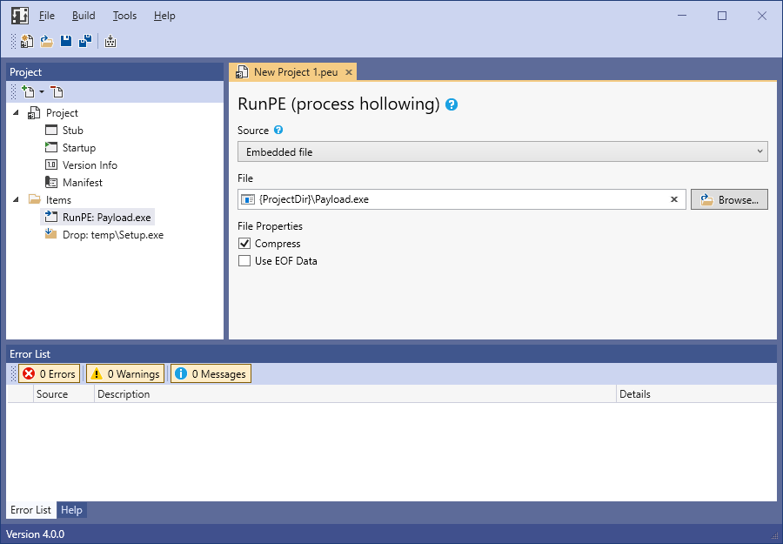Screen dimensions: 783x544
Task: Click the New Project toolbar icon
Action: click(27, 41)
